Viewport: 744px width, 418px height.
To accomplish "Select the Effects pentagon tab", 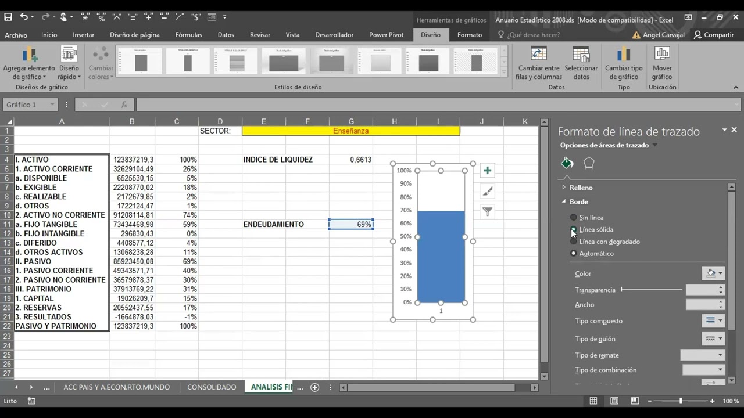I will coord(589,163).
